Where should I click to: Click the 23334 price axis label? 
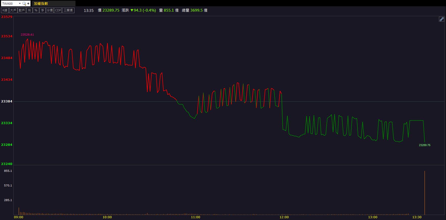point(7,123)
